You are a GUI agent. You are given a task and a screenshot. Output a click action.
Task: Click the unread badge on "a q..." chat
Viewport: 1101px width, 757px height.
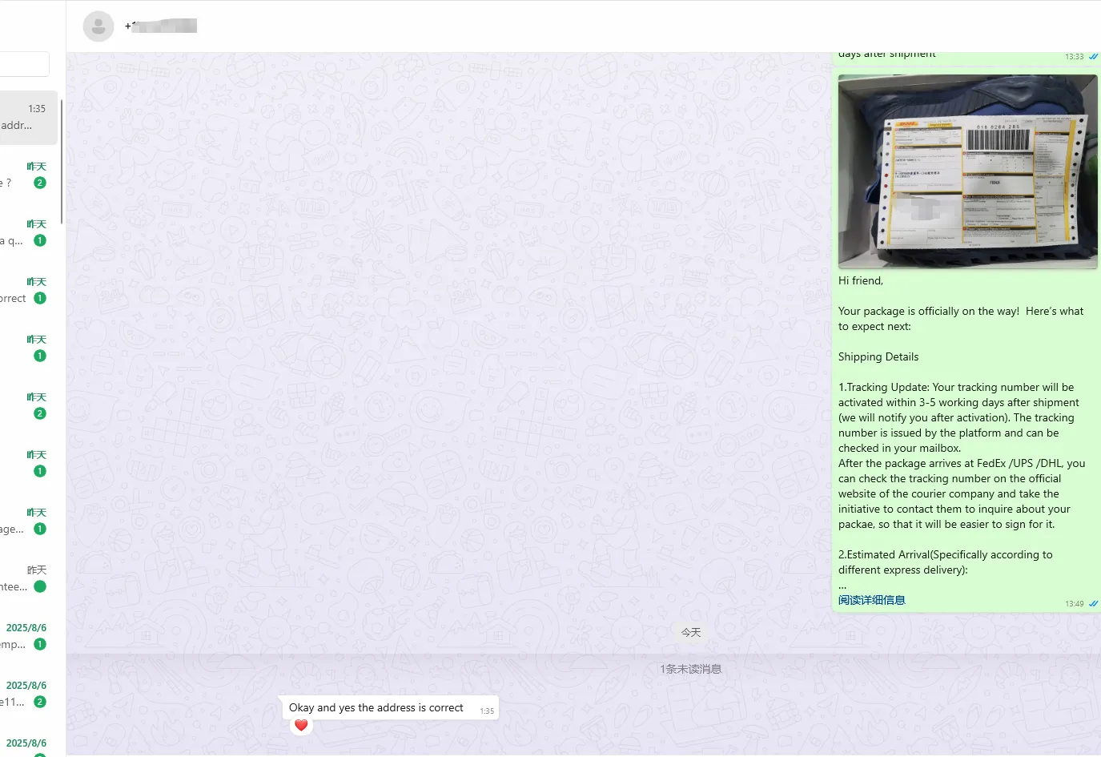40,241
